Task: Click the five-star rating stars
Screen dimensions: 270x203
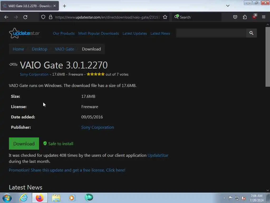Action: (95, 74)
